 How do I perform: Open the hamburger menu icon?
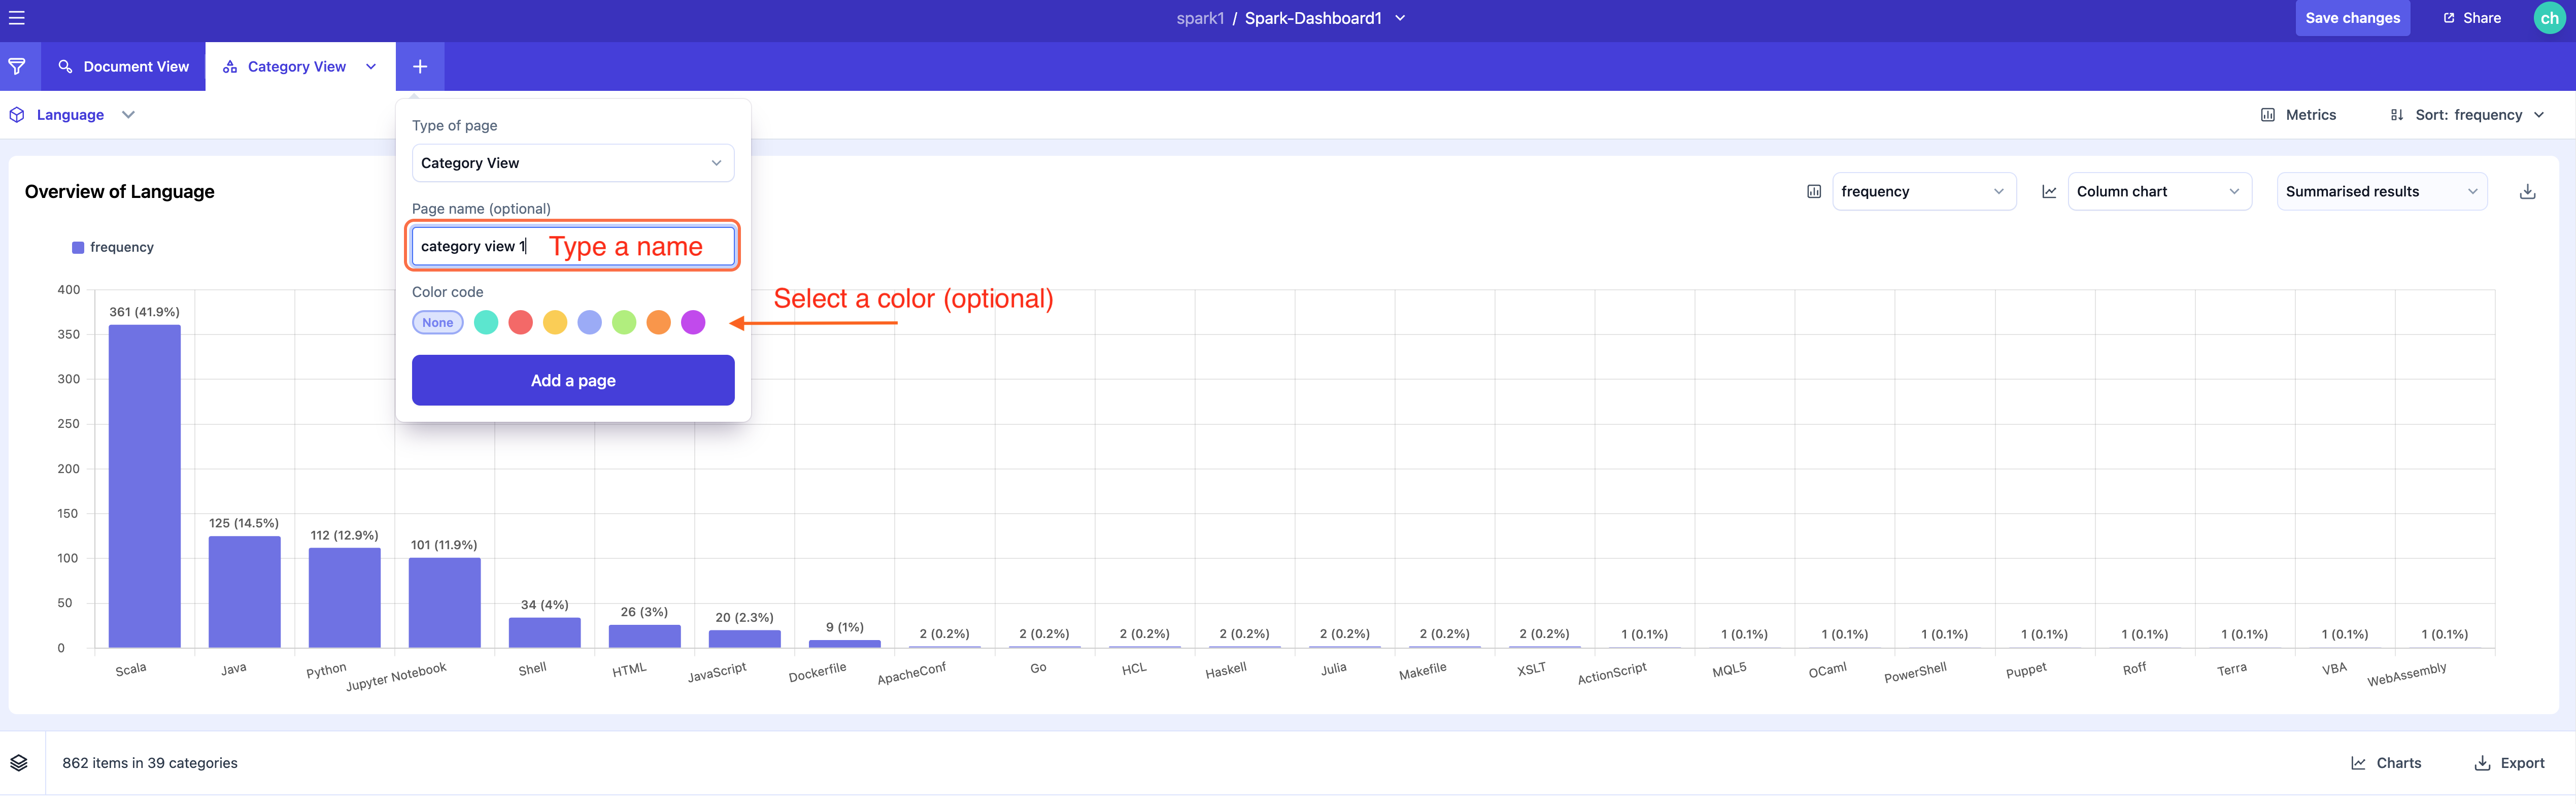click(x=17, y=18)
